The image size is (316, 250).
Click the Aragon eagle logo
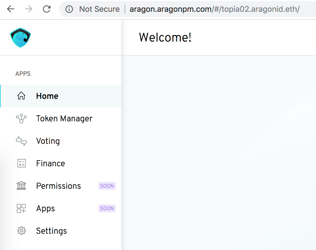[20, 38]
